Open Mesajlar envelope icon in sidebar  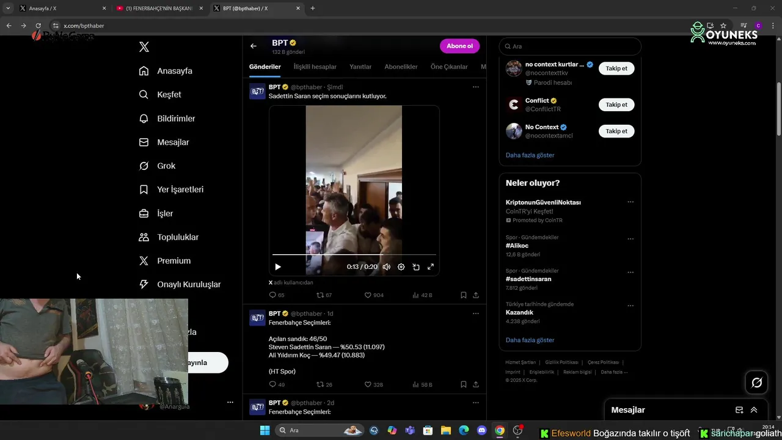(144, 142)
